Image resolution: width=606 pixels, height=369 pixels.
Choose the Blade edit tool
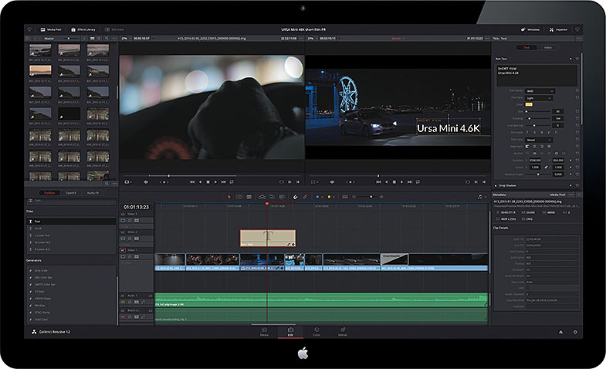coord(249,197)
